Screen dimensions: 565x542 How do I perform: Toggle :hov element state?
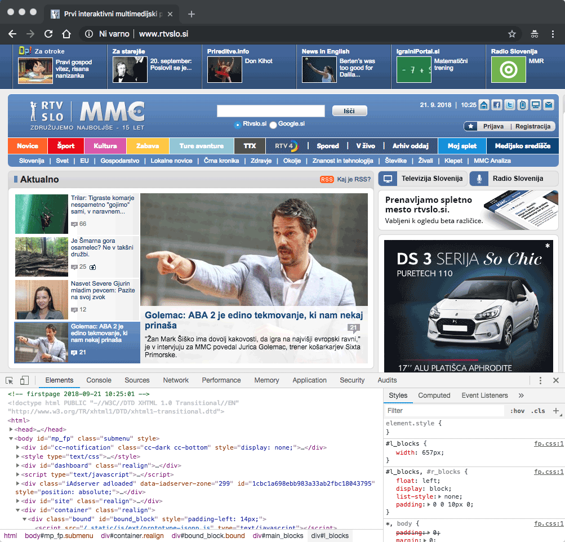[x=517, y=411]
